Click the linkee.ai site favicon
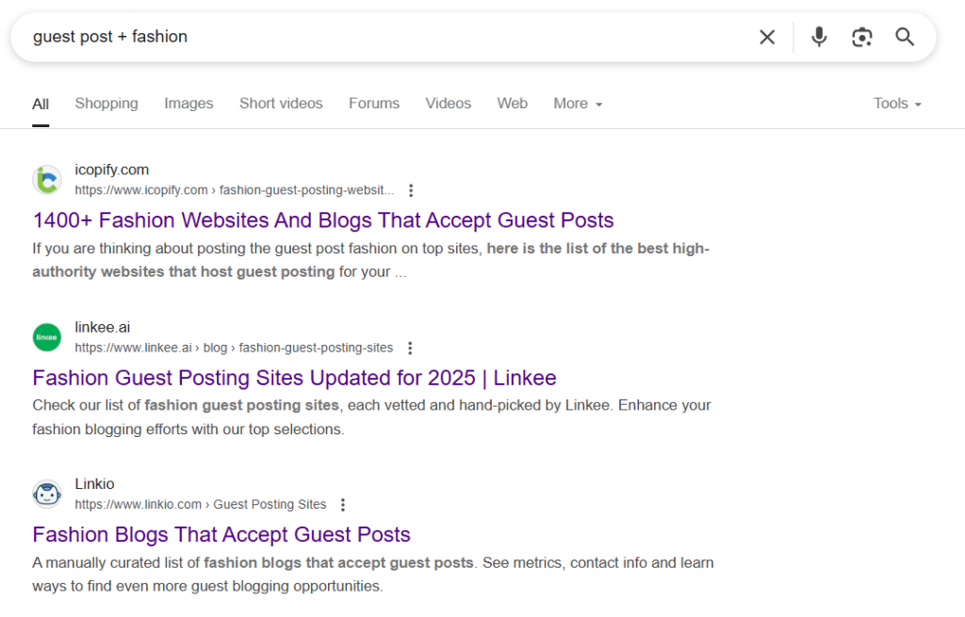This screenshot has width=965, height=617. coord(46,336)
